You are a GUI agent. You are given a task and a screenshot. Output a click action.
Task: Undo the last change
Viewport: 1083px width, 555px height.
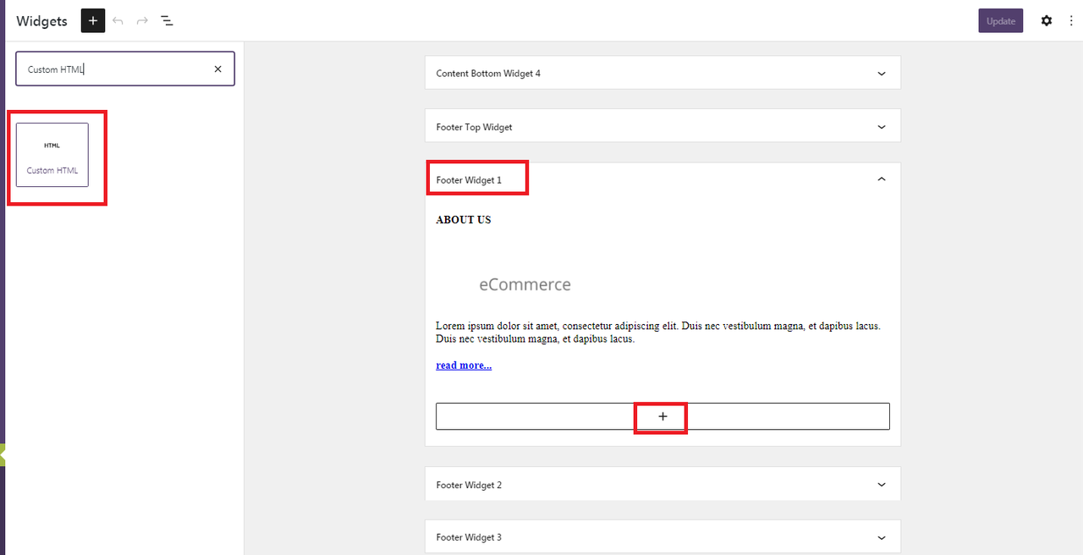pyautogui.click(x=118, y=21)
